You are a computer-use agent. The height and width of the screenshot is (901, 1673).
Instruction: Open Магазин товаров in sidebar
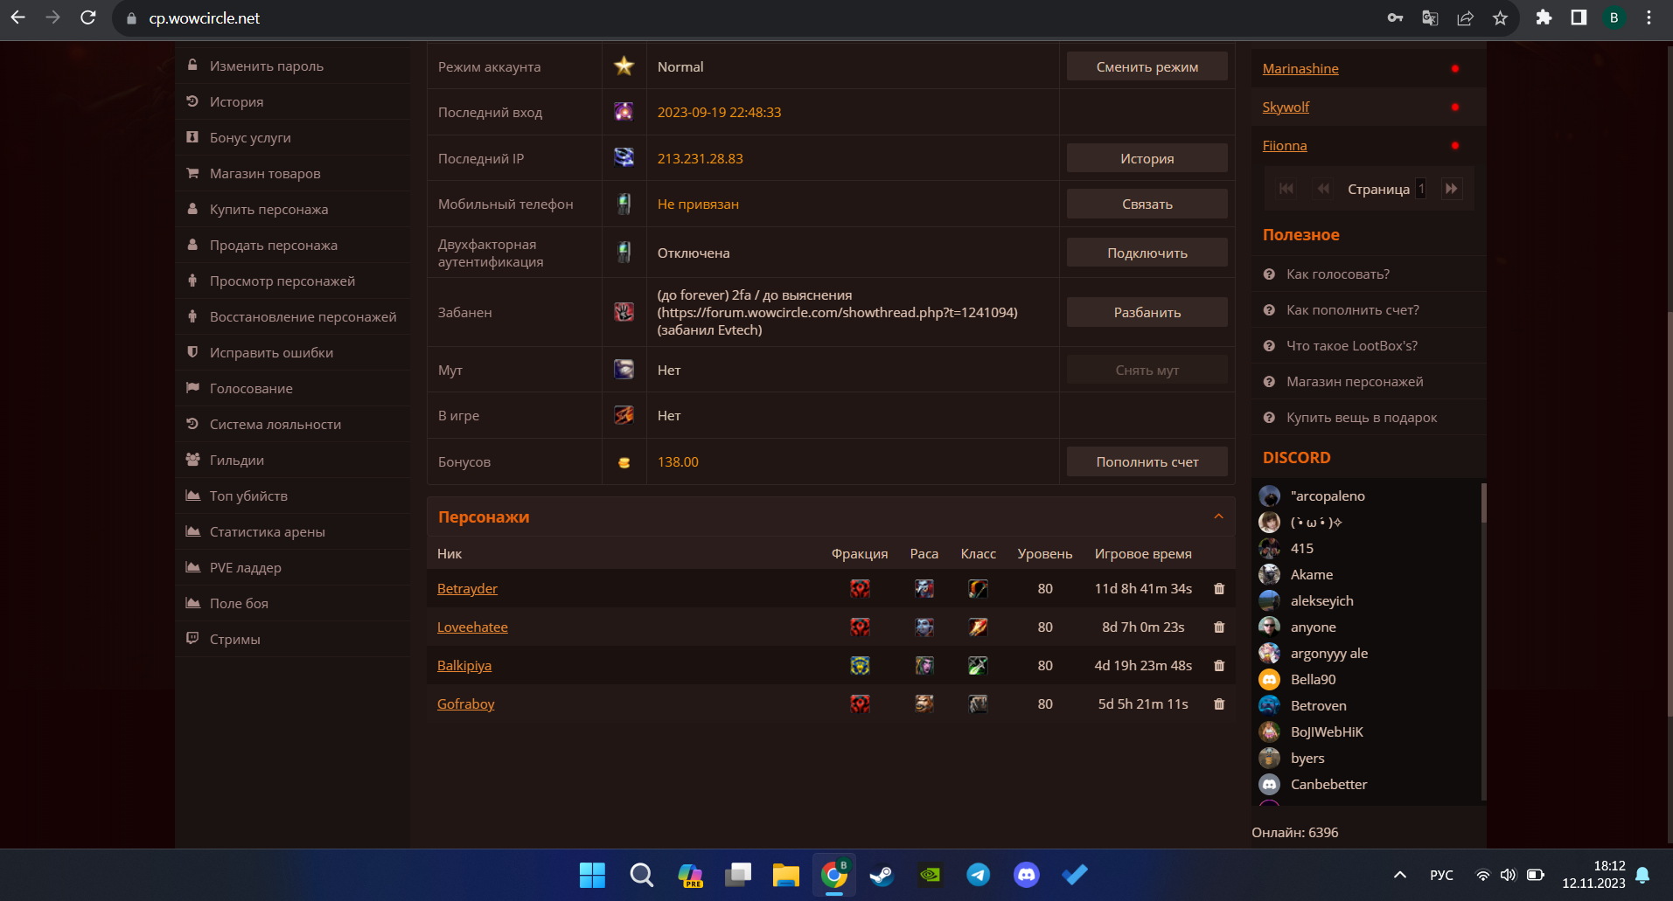point(265,174)
